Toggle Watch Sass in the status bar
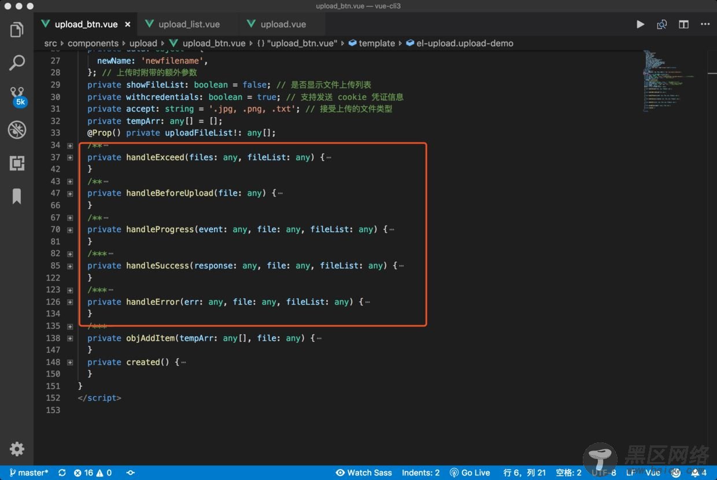 point(364,472)
